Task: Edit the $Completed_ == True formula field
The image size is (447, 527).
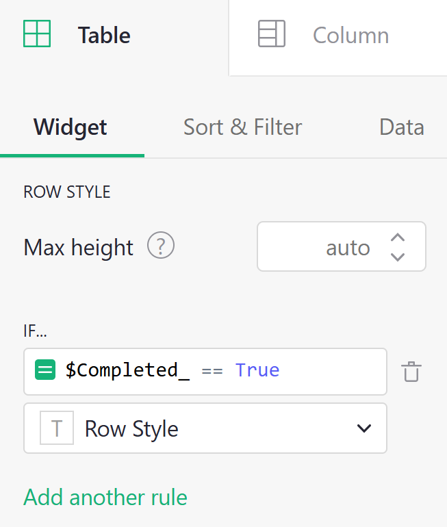Action: pyautogui.click(x=219, y=371)
